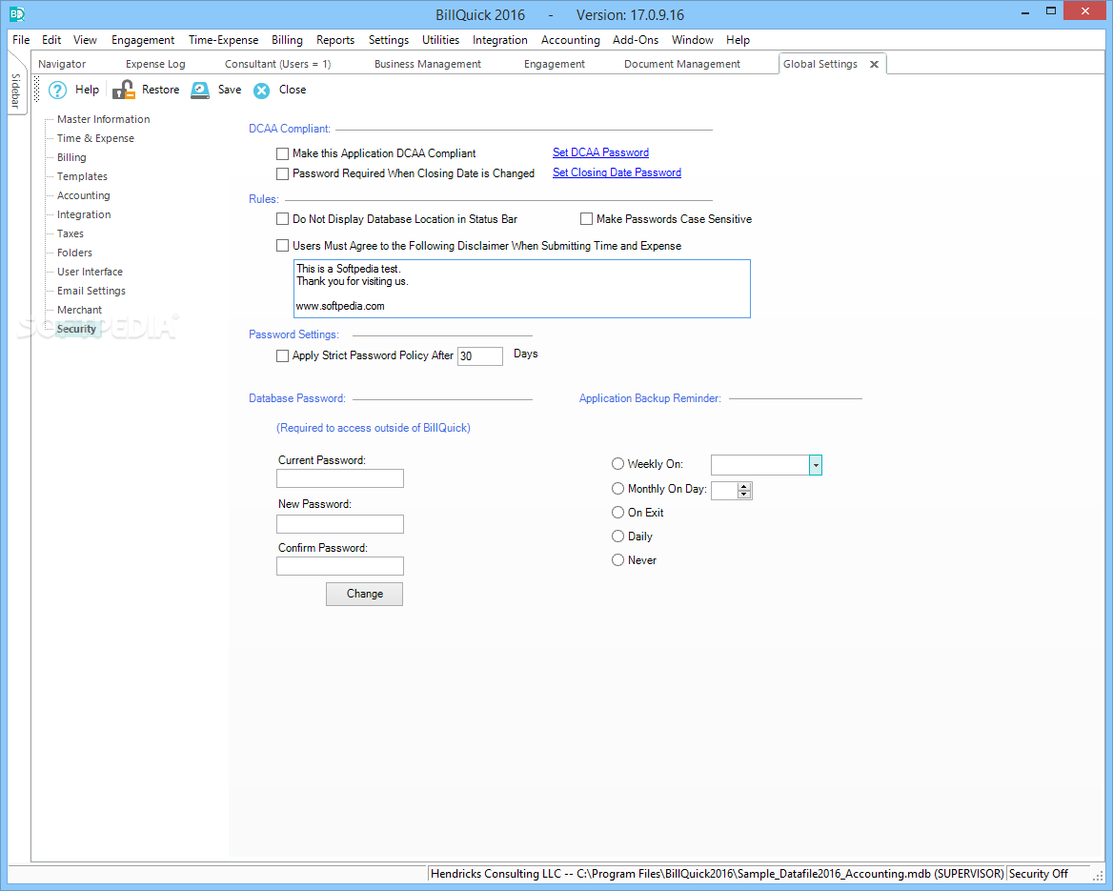
Task: Select the Weekly On backup reminder
Action: [x=617, y=463]
